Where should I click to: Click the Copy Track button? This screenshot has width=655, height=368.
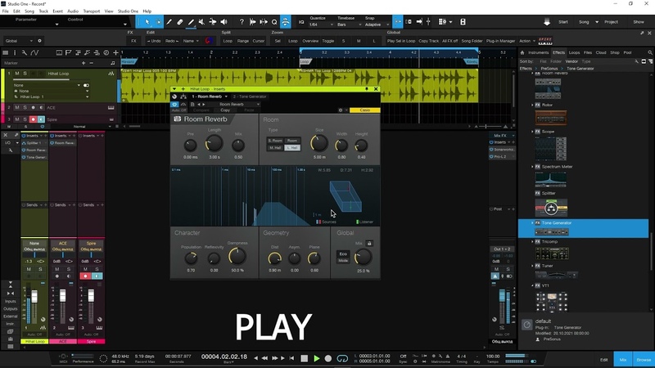click(x=428, y=41)
